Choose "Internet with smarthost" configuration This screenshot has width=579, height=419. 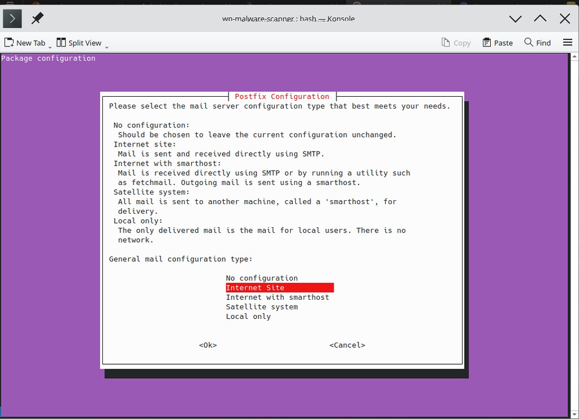[x=277, y=297]
